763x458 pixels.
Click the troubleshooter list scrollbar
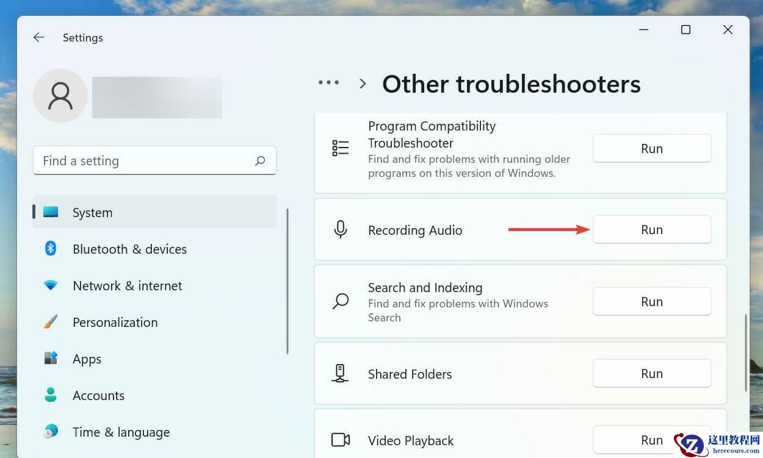coord(745,354)
